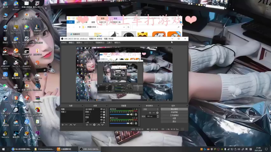Open source properties gear in Sources toolbar
The width and height of the screenshot is (271, 152).
click(x=94, y=125)
